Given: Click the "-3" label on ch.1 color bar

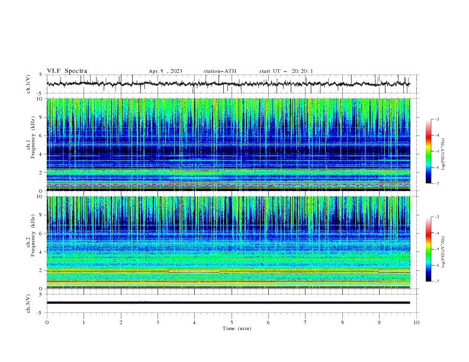Looking at the screenshot, I should pos(437,119).
